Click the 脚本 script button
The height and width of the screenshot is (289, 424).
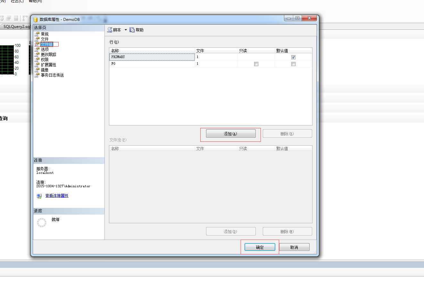(x=114, y=30)
